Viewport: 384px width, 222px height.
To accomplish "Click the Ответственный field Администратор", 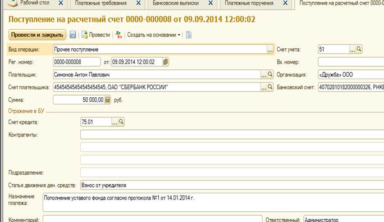I will pos(344,219).
